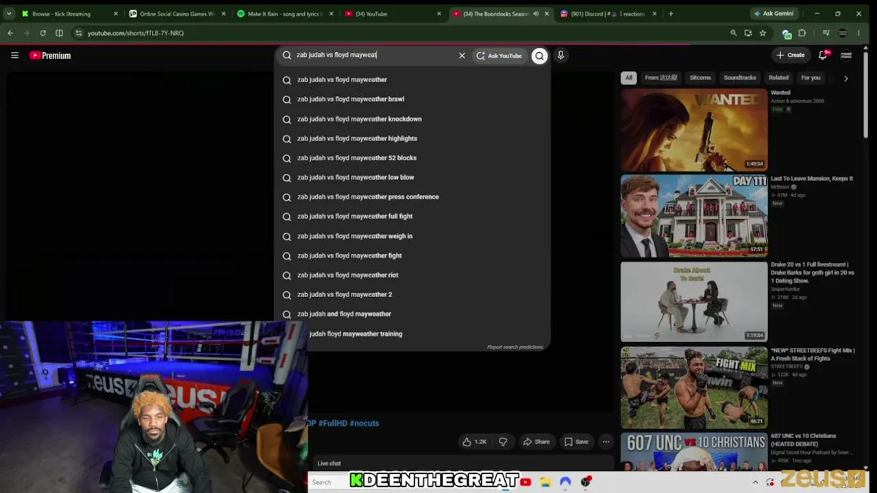This screenshot has width=877, height=493.
Task: Select suggestion ending in 'mayweather 2'
Action: (x=413, y=294)
